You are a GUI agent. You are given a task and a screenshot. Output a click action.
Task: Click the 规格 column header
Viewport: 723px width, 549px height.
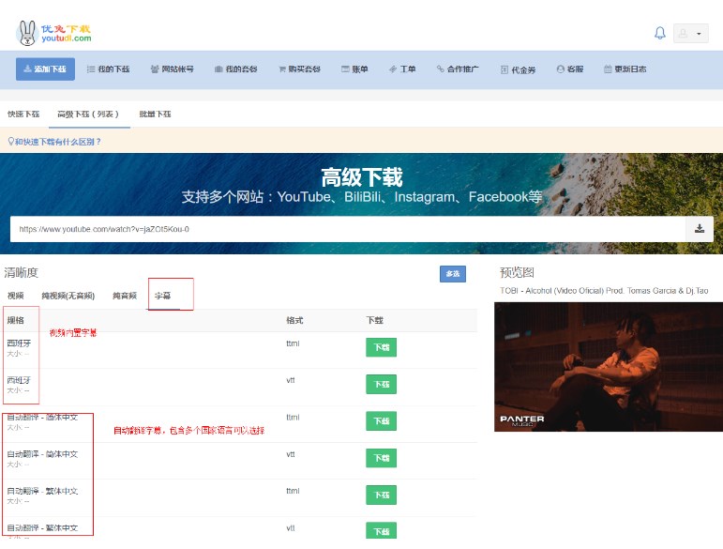16,320
